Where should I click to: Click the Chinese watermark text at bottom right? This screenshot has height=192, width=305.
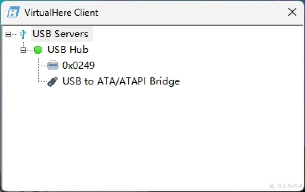click(x=290, y=186)
